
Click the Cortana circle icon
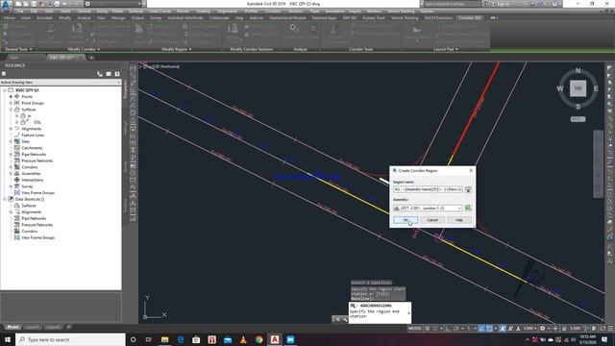coord(133,339)
